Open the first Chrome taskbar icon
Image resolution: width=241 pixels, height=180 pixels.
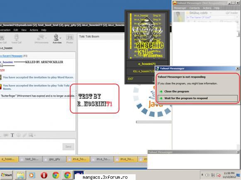tap(56, 175)
